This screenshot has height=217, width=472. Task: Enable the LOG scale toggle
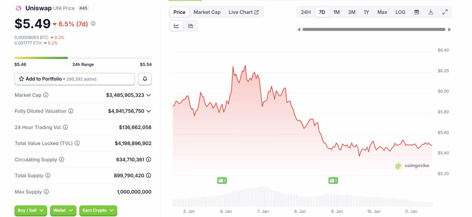click(x=400, y=12)
